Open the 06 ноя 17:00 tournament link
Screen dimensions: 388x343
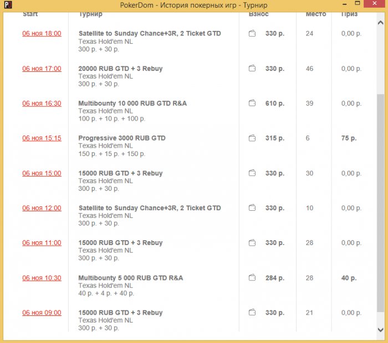(x=42, y=69)
